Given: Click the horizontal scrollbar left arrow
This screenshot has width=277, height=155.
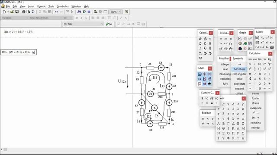Looking at the screenshot, I should [2, 149].
